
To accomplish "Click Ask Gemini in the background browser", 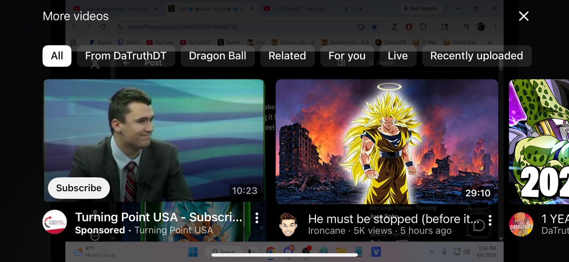I will coord(420,9).
